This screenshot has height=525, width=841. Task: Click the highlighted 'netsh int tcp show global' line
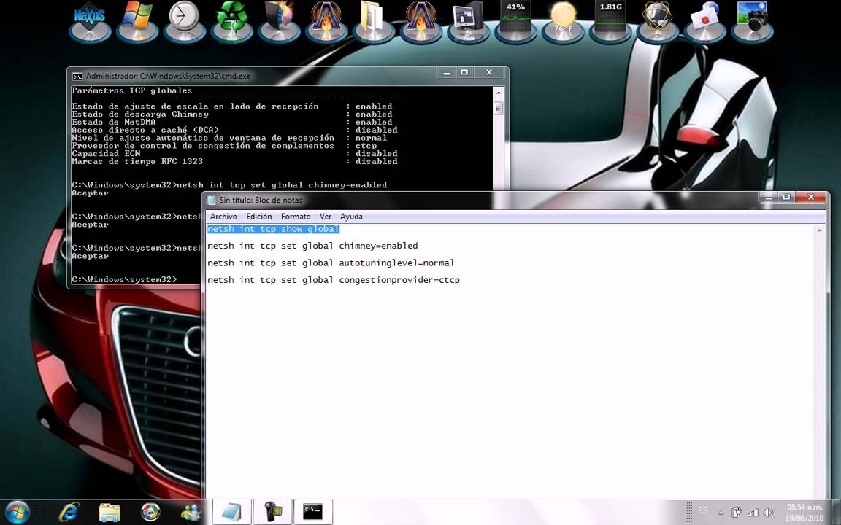click(274, 229)
